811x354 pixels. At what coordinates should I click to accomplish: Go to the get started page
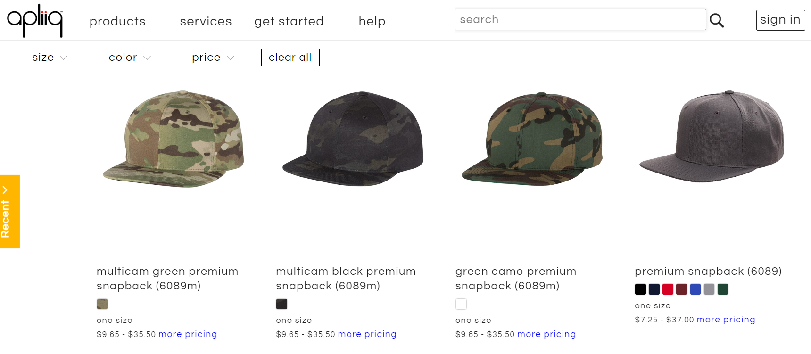click(289, 21)
